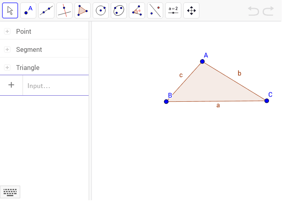
Task: Select the Move Graphics View tool
Action: [x=191, y=10]
